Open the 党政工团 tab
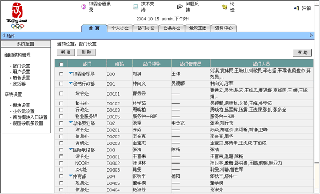The height and width of the screenshot is (194, 320). point(197,28)
